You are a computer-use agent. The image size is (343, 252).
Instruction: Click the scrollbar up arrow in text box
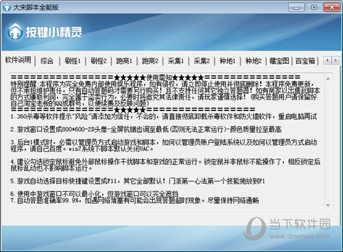click(328, 79)
